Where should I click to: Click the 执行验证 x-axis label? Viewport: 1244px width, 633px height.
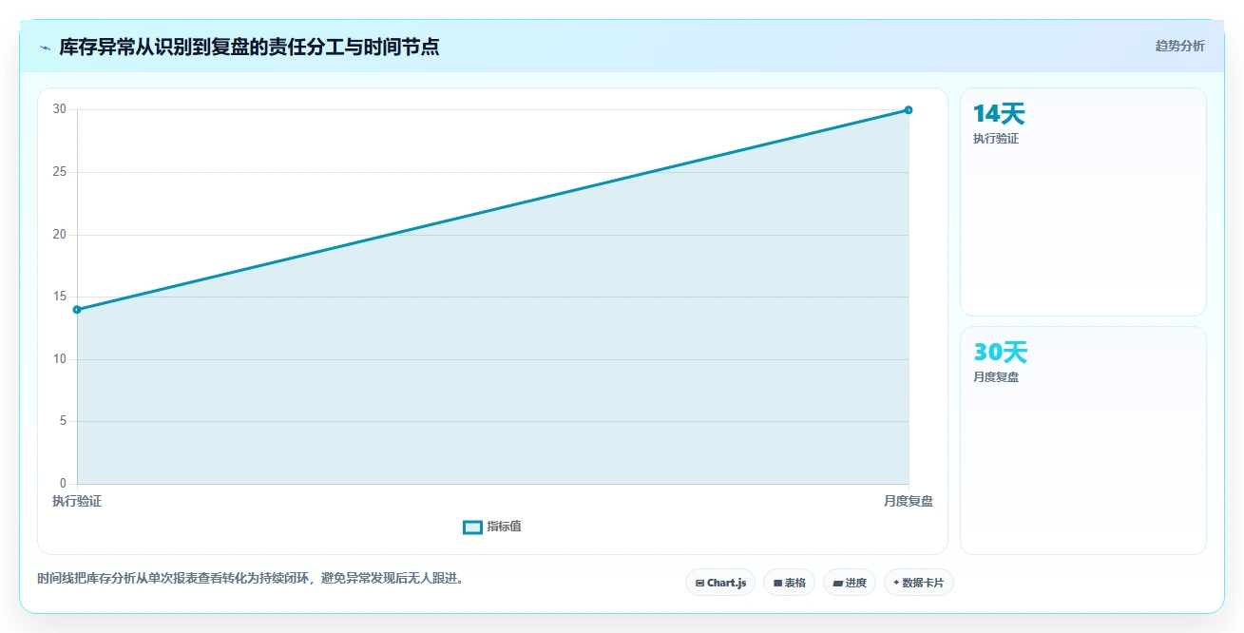click(x=77, y=501)
